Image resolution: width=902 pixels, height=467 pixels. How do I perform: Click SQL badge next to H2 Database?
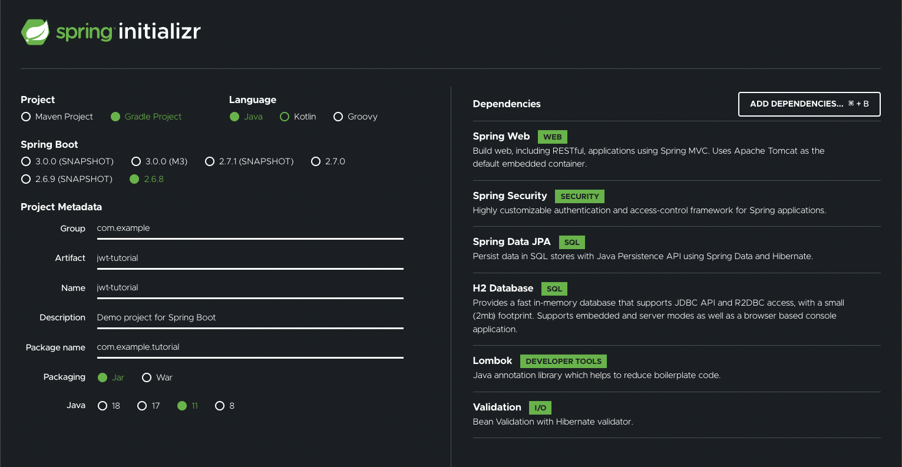coord(554,289)
